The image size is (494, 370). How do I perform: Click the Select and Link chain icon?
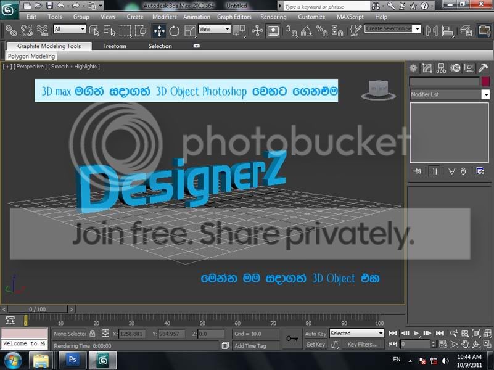click(x=11, y=31)
